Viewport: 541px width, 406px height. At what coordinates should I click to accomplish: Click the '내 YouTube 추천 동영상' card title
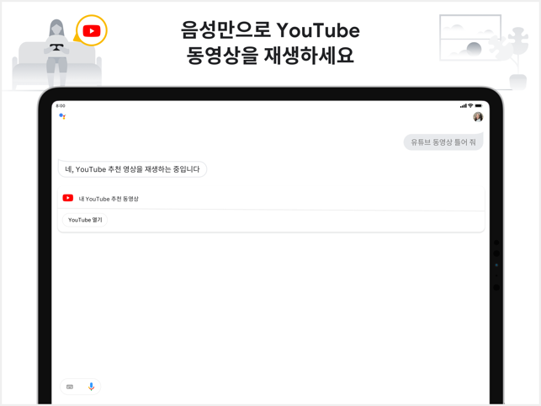click(109, 199)
